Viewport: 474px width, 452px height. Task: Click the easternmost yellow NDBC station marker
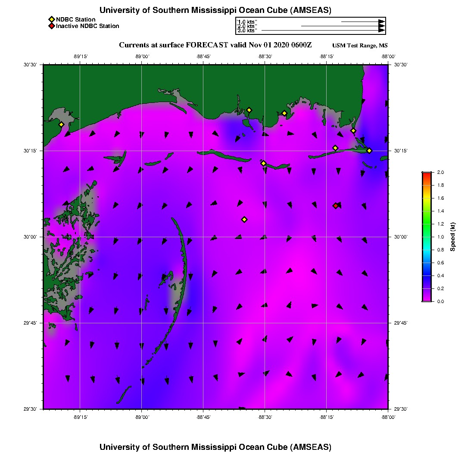369,150
